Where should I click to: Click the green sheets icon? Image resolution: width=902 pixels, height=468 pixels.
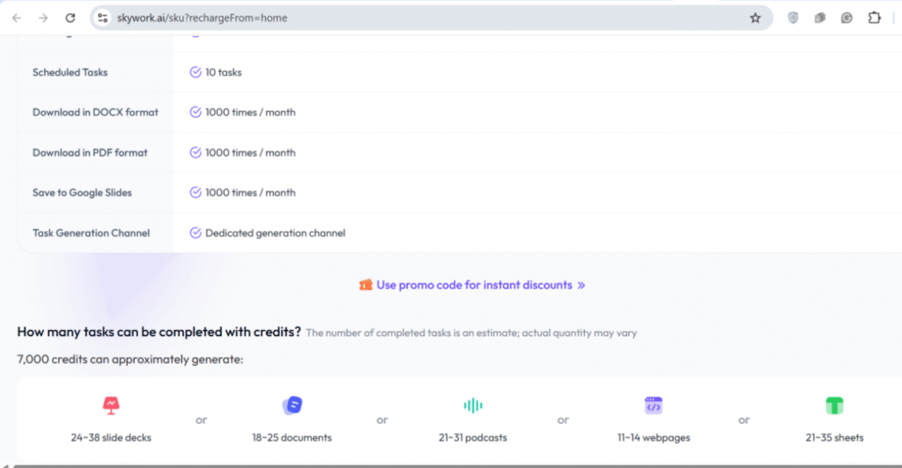pyautogui.click(x=834, y=406)
